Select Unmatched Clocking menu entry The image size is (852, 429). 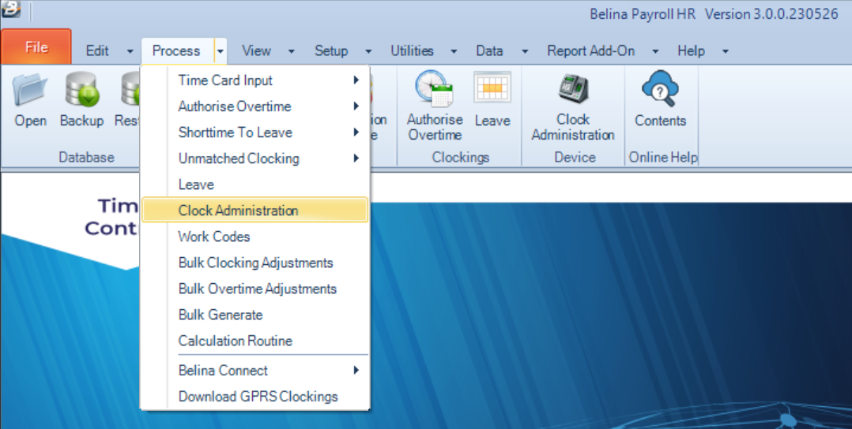[x=254, y=159]
